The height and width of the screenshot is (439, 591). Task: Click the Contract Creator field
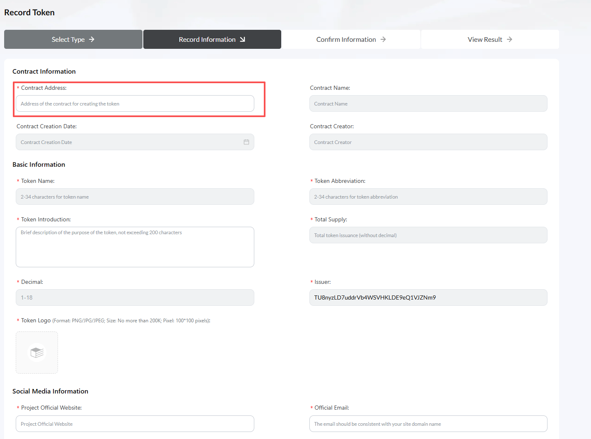point(428,142)
